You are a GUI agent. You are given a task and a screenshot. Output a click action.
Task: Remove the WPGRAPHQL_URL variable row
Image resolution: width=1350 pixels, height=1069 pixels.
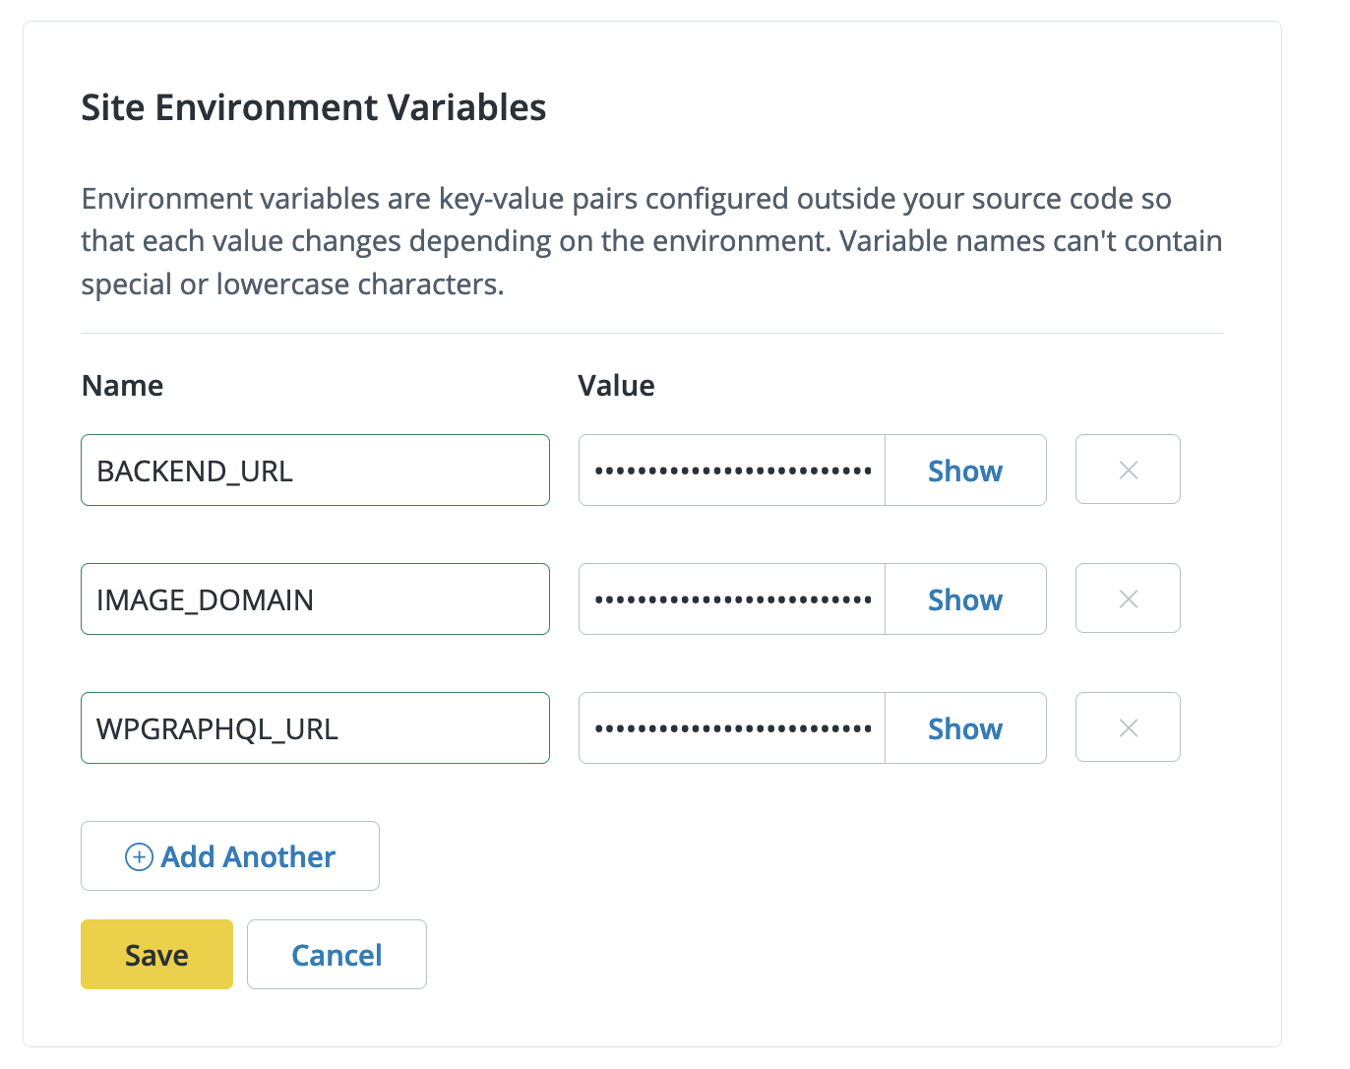(1128, 727)
